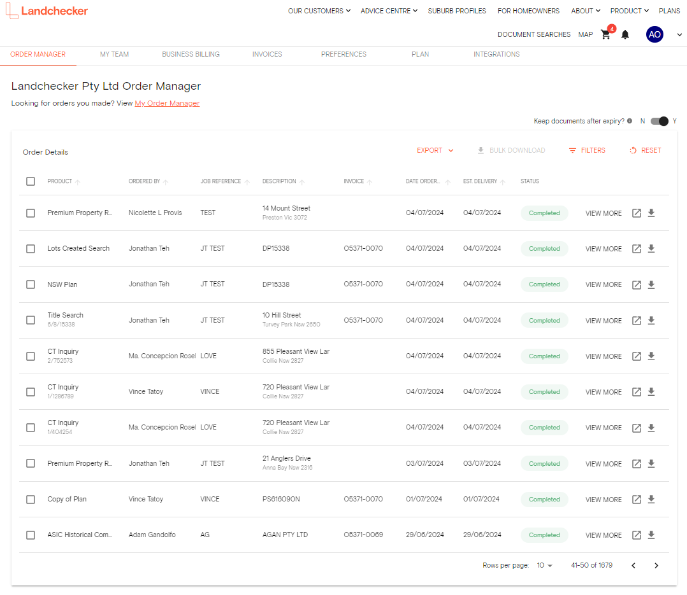Viewport: 687px width, 595px height.
Task: Select the CT Inquiry 2/752573 row checkbox
Action: pos(31,356)
